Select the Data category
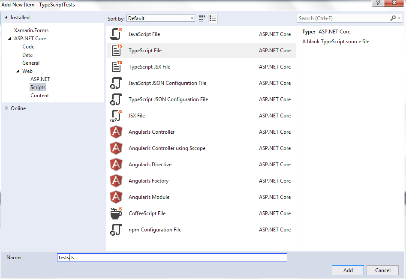 coord(27,55)
